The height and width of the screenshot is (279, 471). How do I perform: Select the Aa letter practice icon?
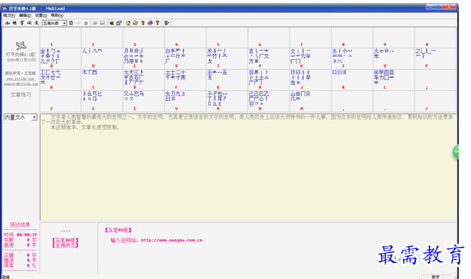pyautogui.click(x=7, y=23)
